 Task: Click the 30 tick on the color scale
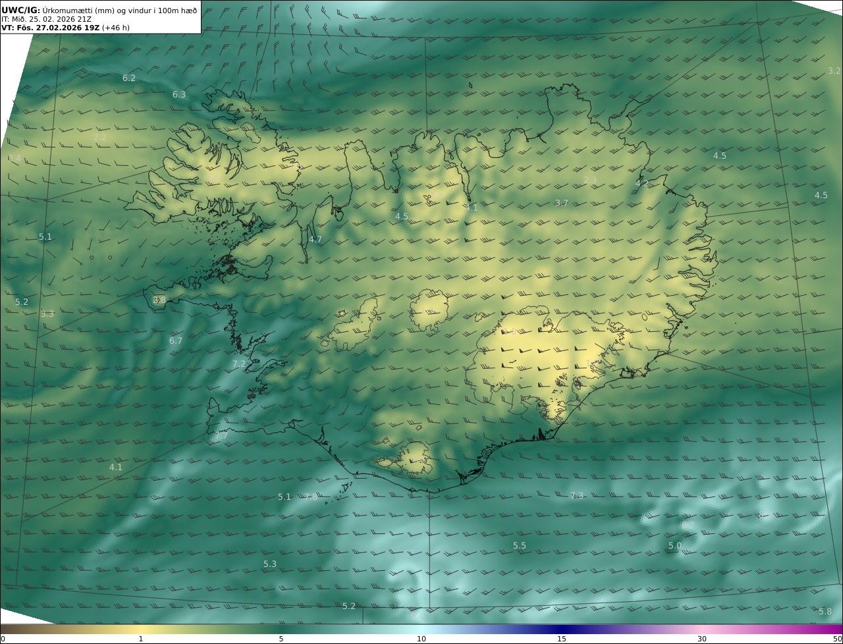702,639
